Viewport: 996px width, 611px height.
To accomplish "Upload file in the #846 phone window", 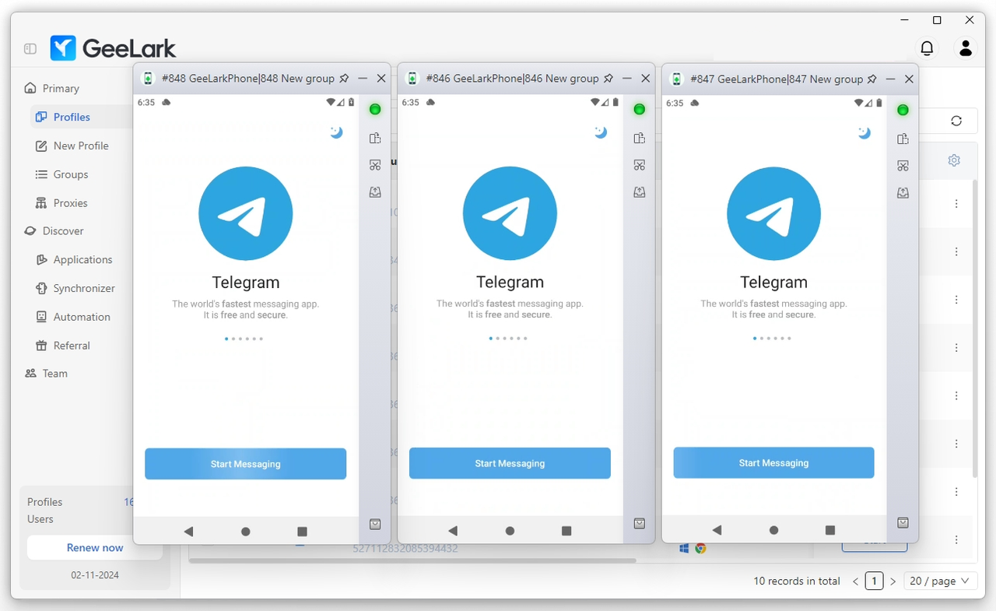I will click(x=640, y=191).
